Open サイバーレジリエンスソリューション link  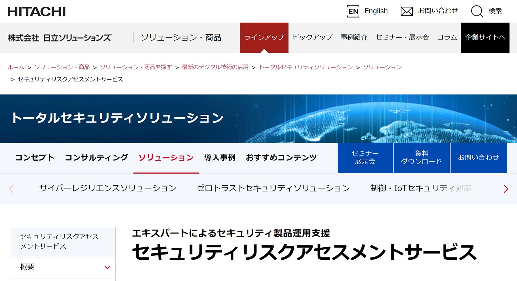108,188
